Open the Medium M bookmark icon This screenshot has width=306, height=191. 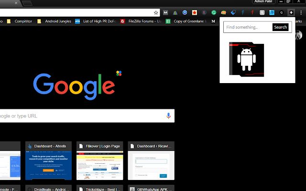213,21
